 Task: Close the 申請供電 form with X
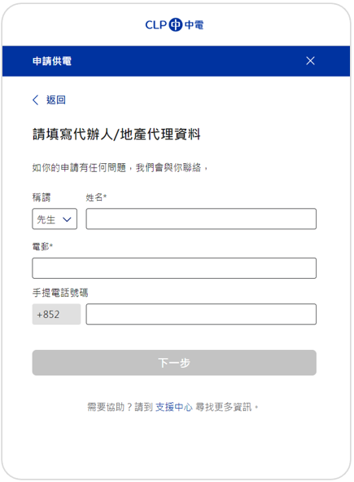click(310, 61)
